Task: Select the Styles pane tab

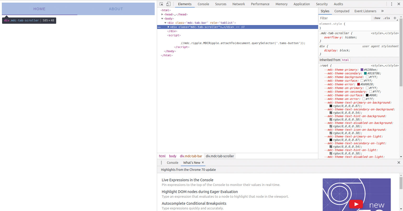Action: (325, 11)
